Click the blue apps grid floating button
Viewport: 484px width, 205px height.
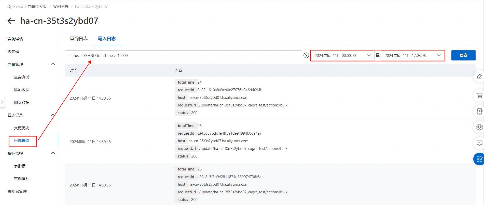(x=479, y=159)
